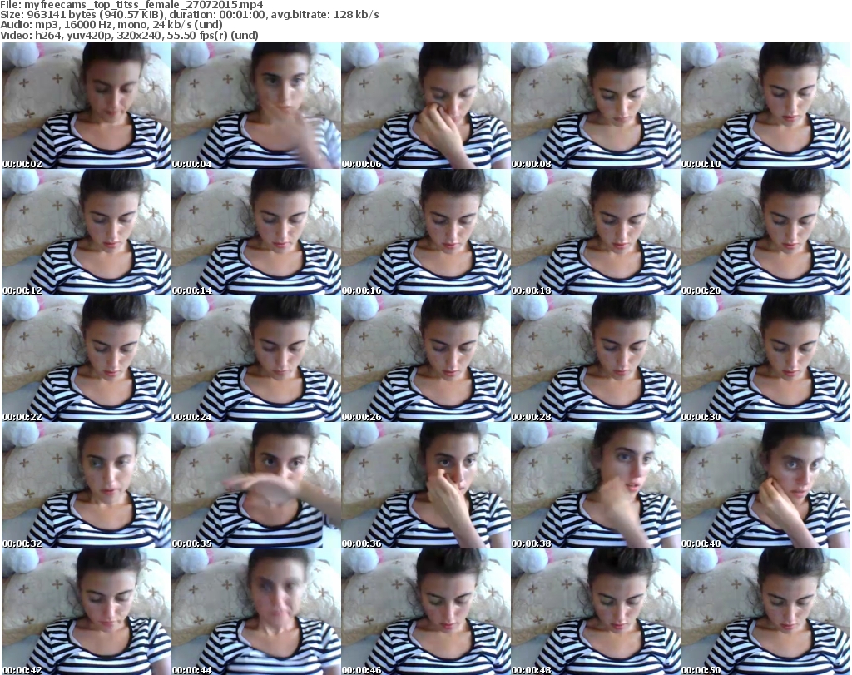
Task: Click the 'Size: 963141 bytes' info line
Action: pos(190,15)
